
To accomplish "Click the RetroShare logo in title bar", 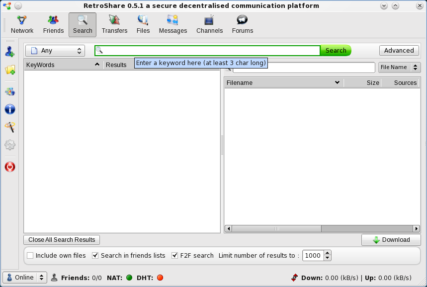I will (6, 5).
